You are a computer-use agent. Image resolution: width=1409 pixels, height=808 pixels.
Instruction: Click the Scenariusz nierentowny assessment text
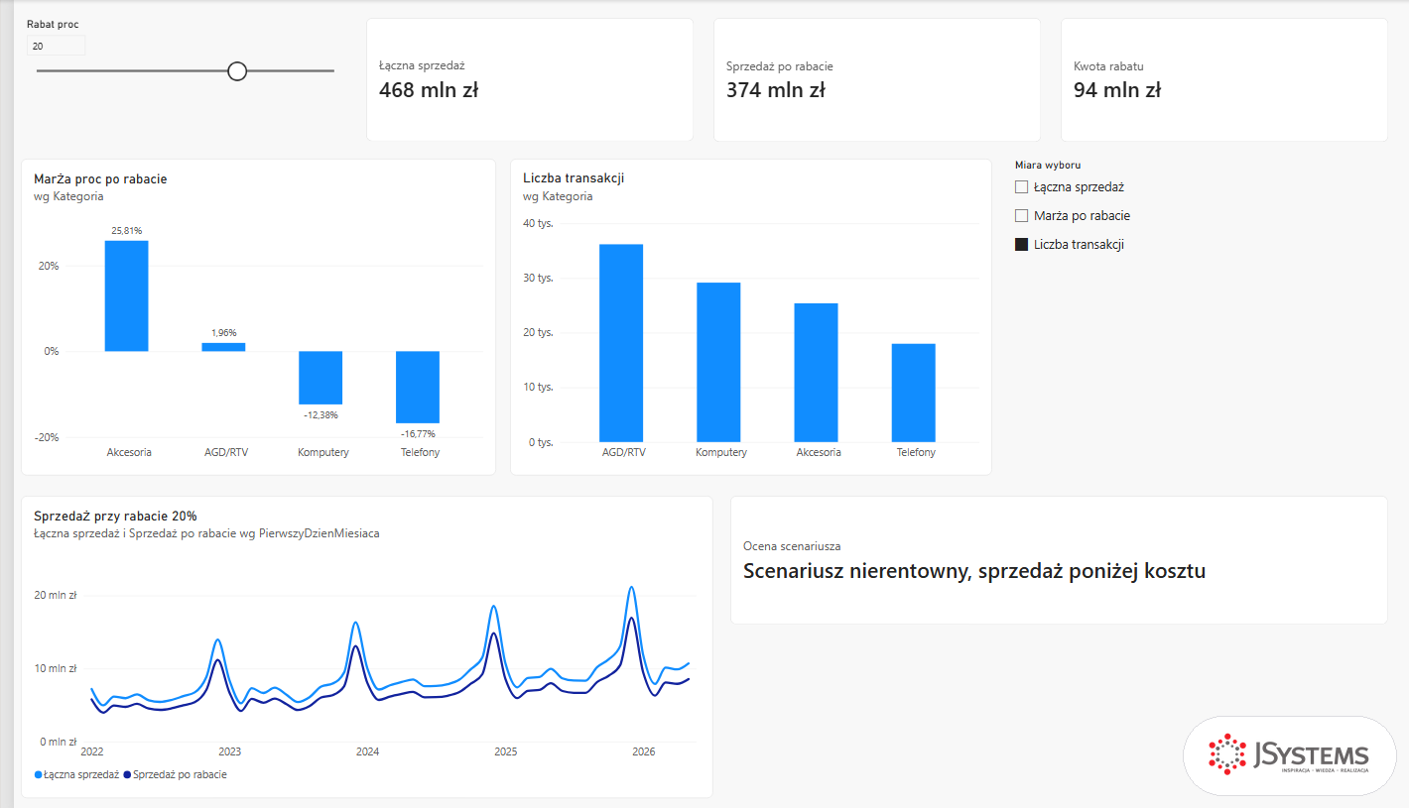pyautogui.click(x=974, y=571)
